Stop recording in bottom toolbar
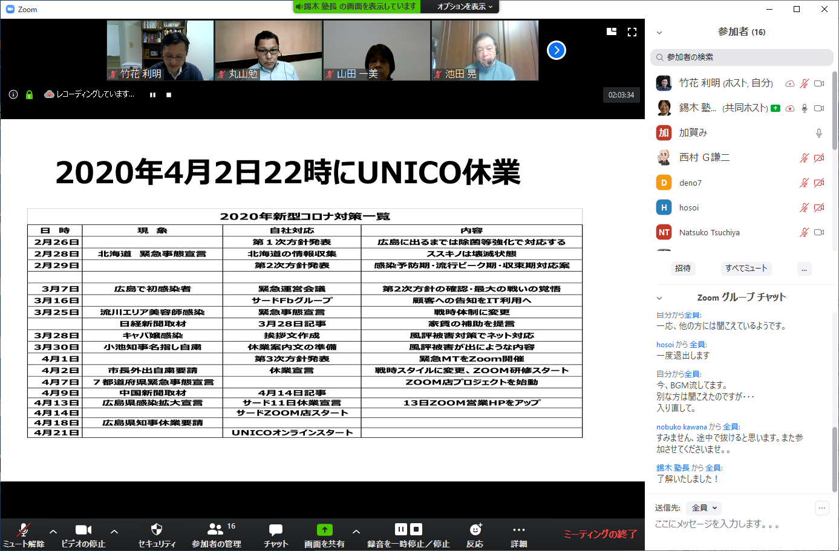The image size is (839, 551). 416,529
